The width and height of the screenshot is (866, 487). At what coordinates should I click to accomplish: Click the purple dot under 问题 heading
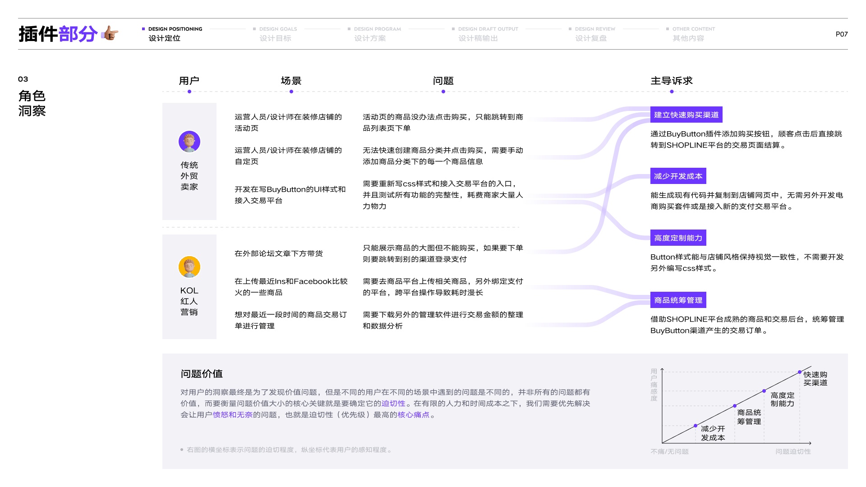point(443,92)
